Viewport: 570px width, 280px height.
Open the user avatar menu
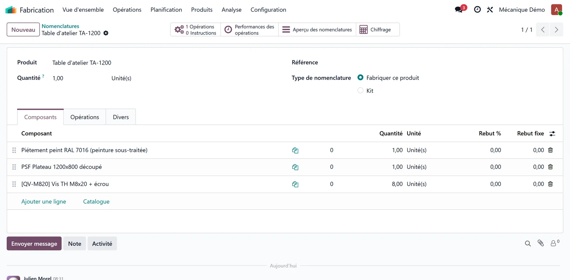(556, 10)
